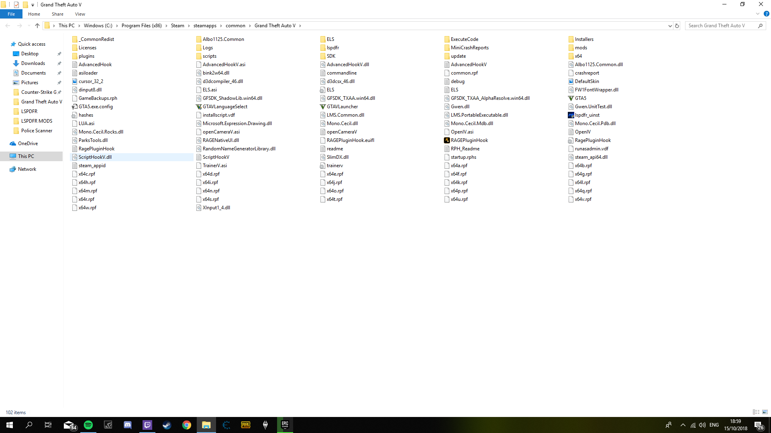The width and height of the screenshot is (771, 433).
Task: Expand the ribbon with the chevron
Action: point(758,14)
